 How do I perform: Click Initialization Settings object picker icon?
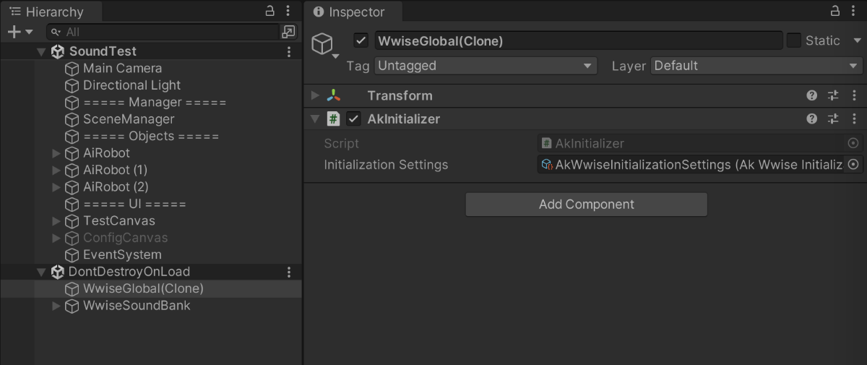click(x=853, y=165)
